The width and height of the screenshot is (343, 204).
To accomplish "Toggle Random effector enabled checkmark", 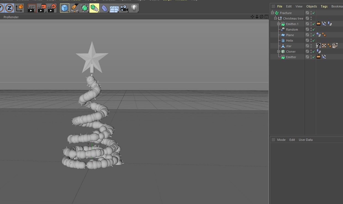I will pyautogui.click(x=314, y=29).
